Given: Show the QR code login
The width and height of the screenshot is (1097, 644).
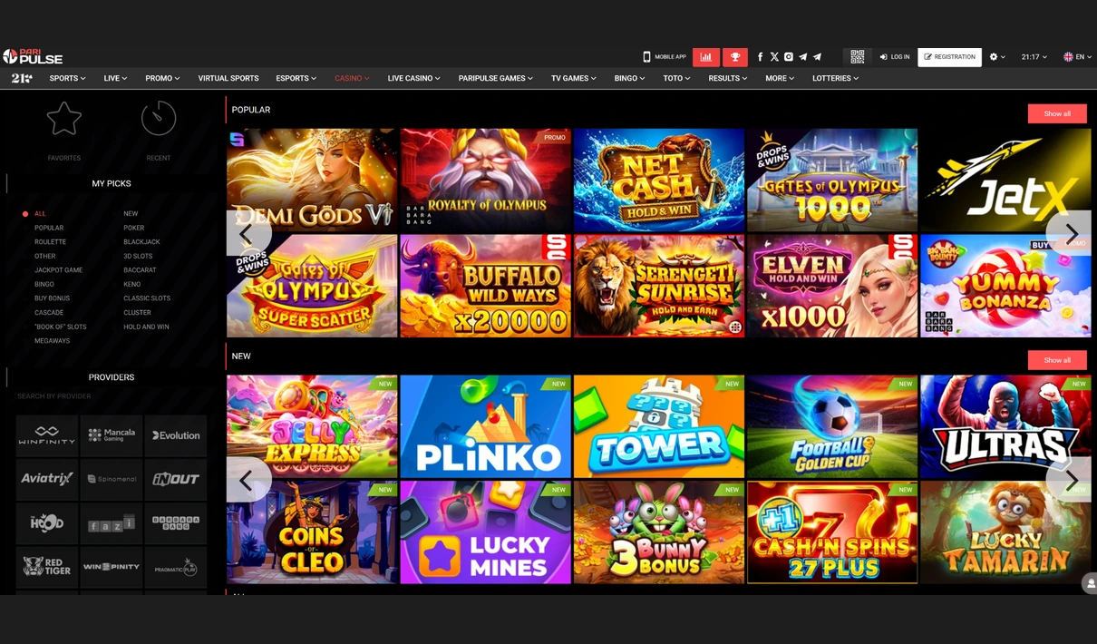Looking at the screenshot, I should click(x=857, y=57).
